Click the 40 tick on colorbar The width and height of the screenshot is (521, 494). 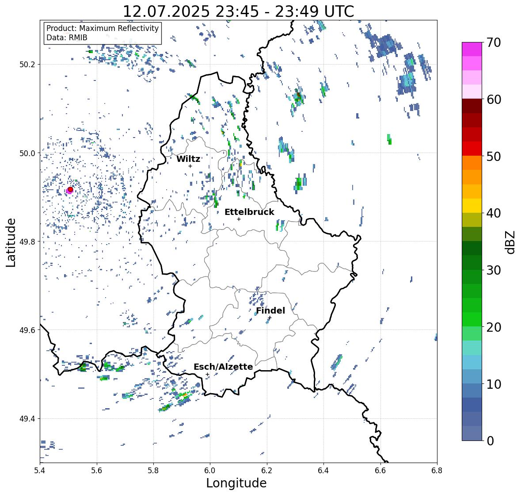[494, 213]
